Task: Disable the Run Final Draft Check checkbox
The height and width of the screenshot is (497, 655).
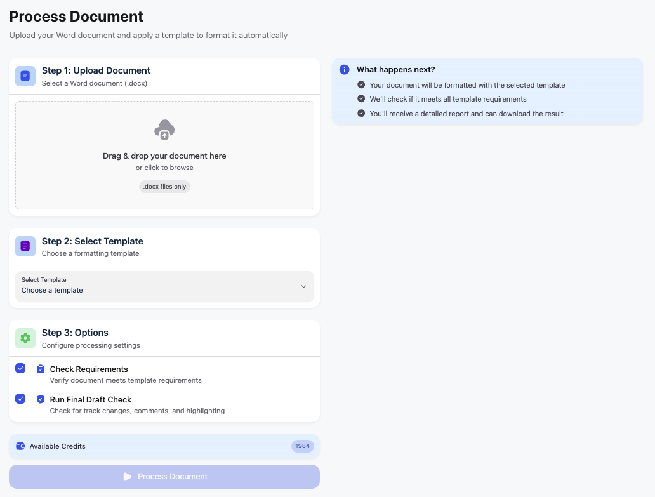Action: tap(20, 399)
